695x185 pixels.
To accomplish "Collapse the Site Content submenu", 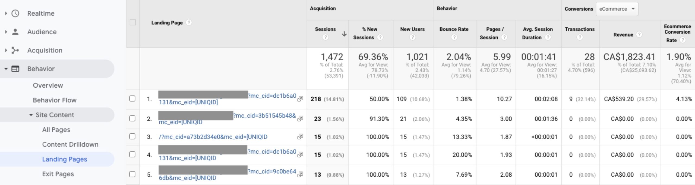I will pos(31,115).
